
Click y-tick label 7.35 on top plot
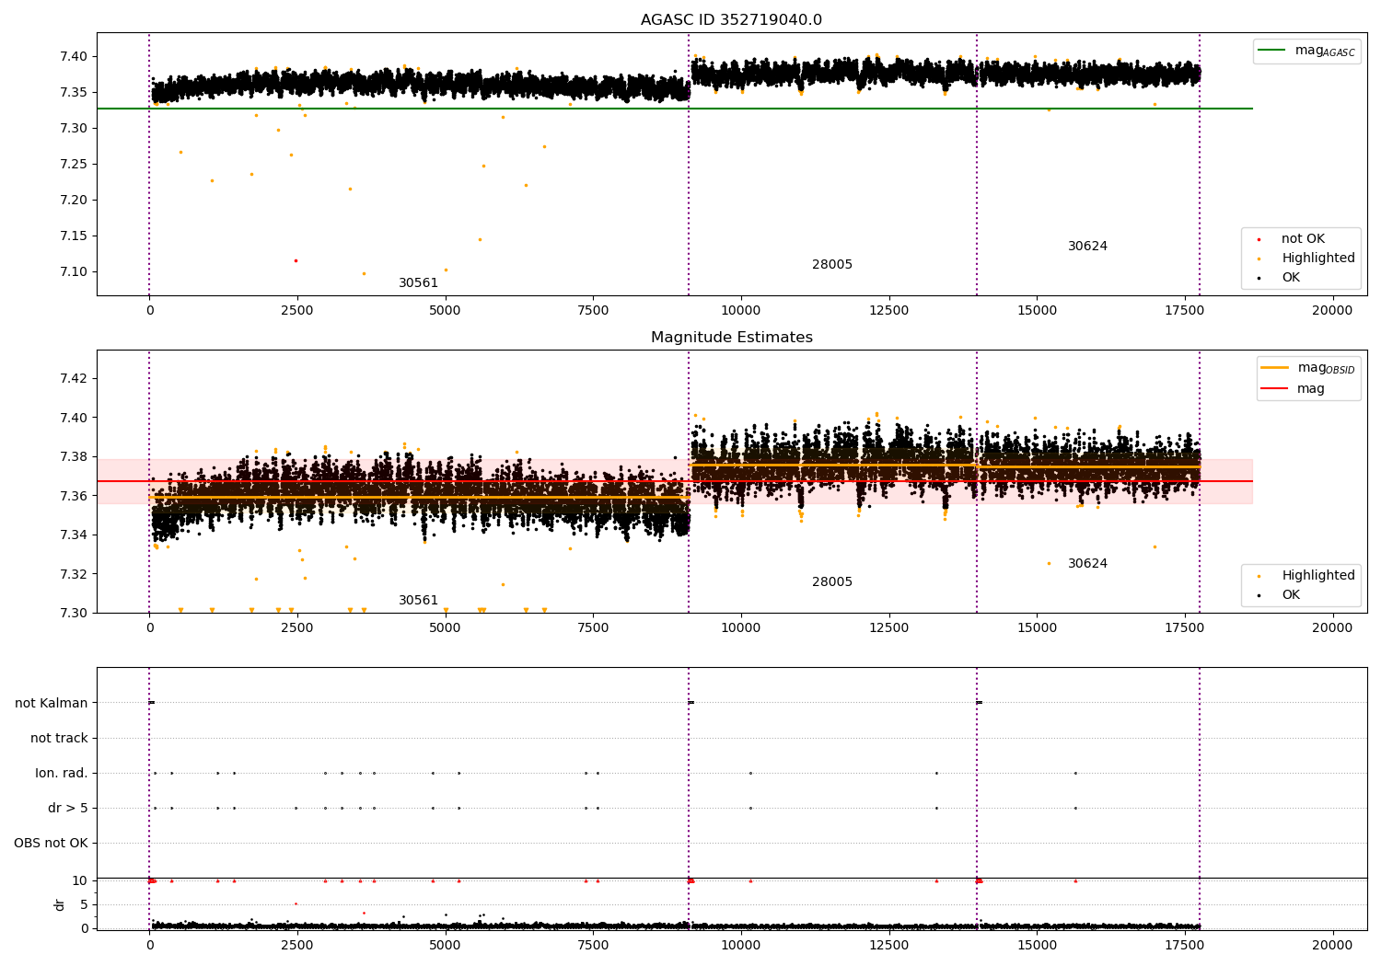click(74, 92)
